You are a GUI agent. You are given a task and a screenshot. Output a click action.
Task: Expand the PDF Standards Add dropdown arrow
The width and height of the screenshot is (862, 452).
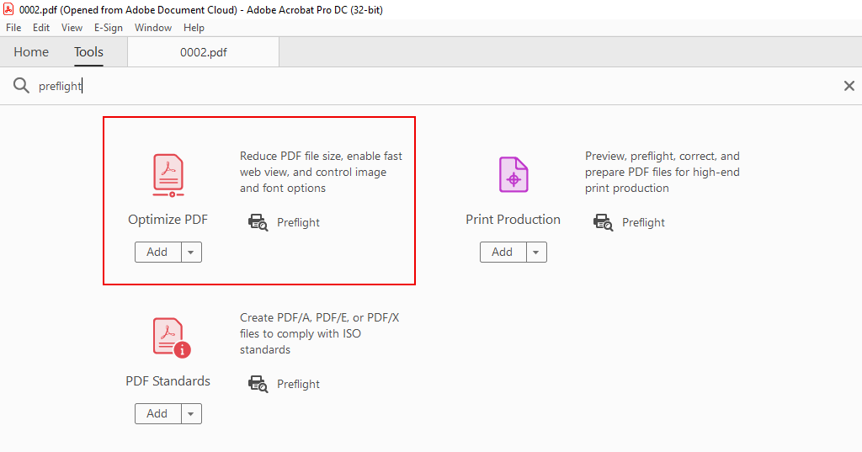pos(191,414)
